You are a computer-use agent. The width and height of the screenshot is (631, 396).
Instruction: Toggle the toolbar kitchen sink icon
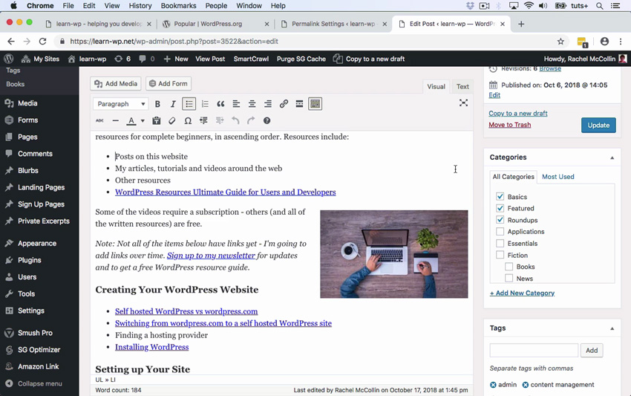pyautogui.click(x=315, y=104)
